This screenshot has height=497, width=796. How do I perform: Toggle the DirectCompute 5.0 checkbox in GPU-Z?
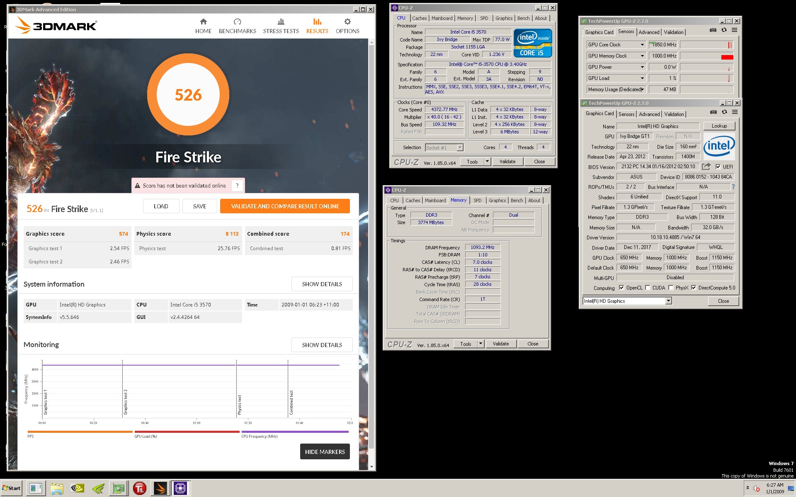[x=694, y=288]
